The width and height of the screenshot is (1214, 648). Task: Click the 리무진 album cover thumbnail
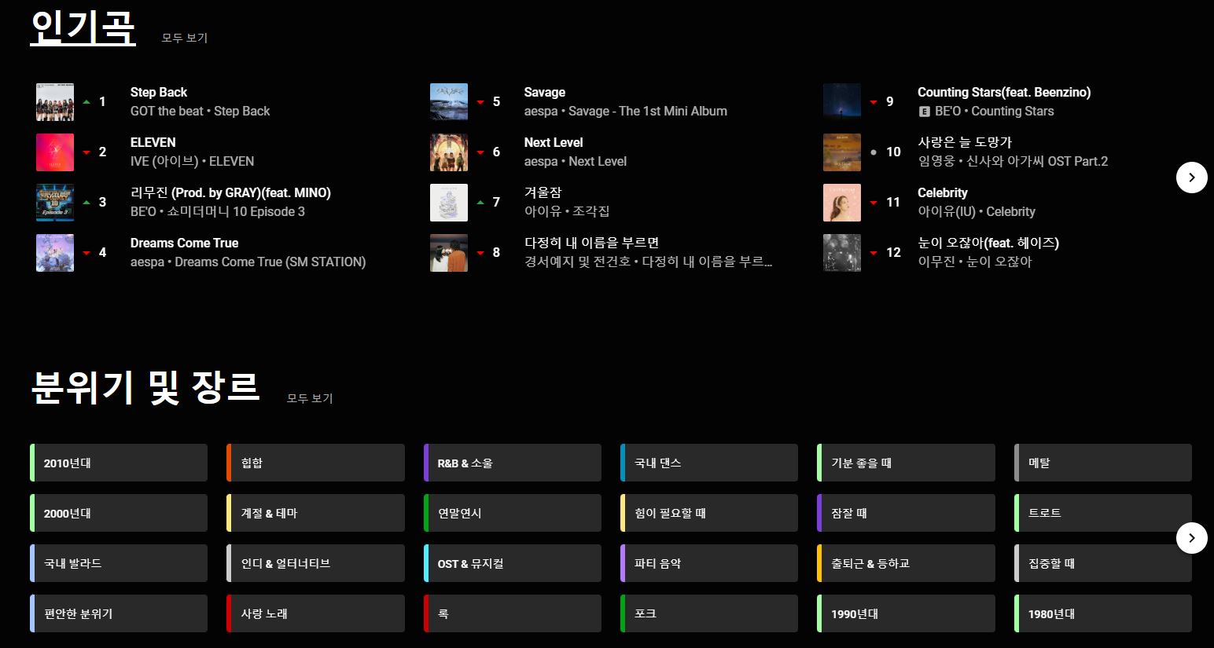point(55,203)
